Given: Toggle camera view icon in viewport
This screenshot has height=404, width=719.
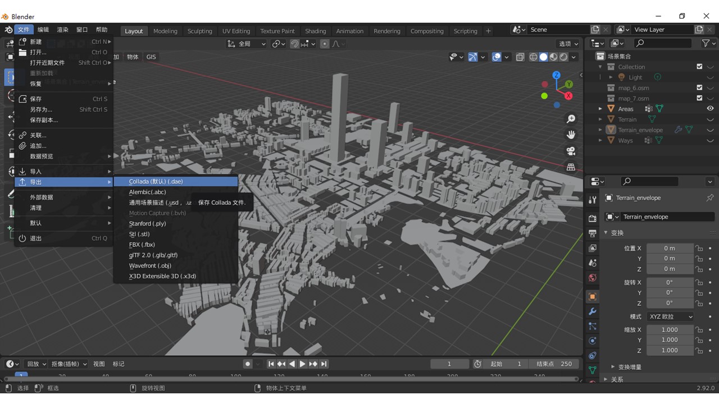Looking at the screenshot, I should pos(571,151).
